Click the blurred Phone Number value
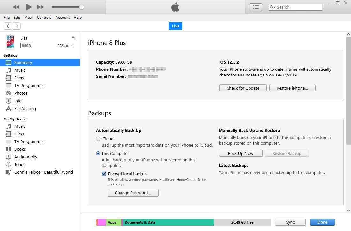Screen dimensions: 351x231 147,69
